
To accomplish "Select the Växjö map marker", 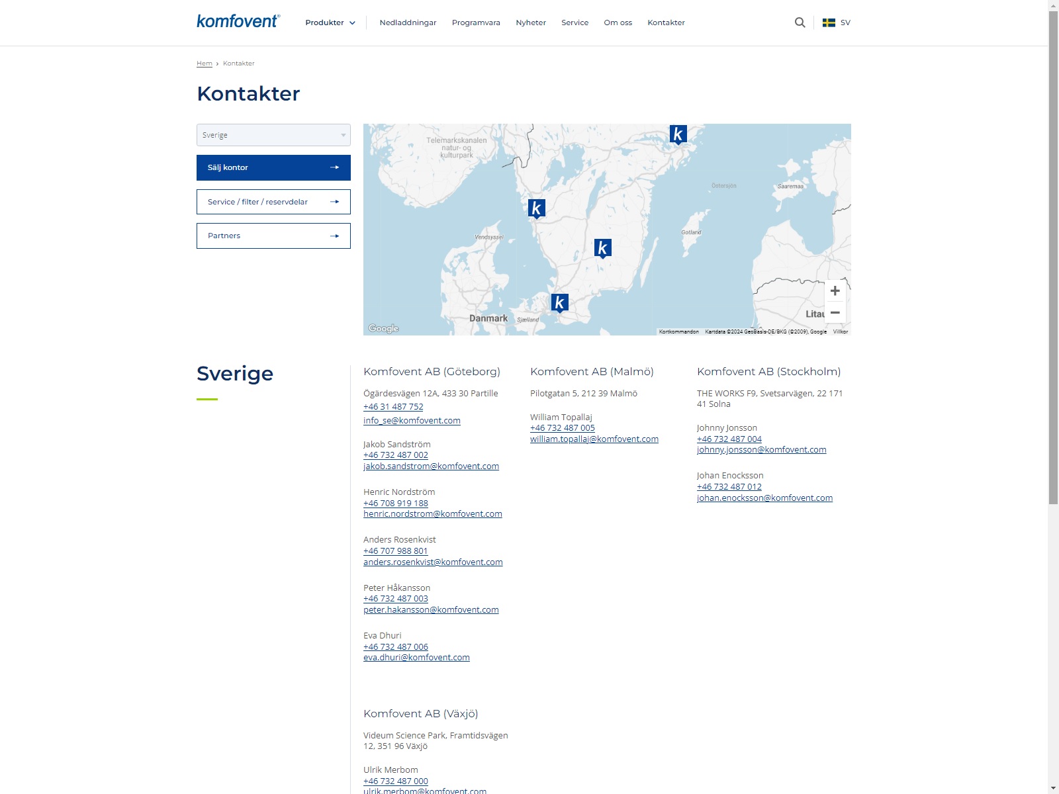I will (x=602, y=248).
